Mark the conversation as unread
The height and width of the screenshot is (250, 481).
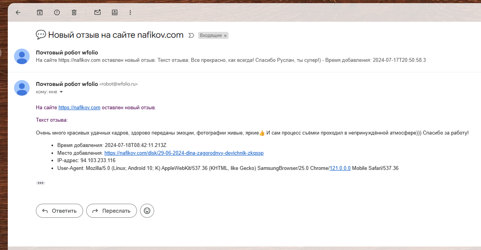[x=97, y=12]
